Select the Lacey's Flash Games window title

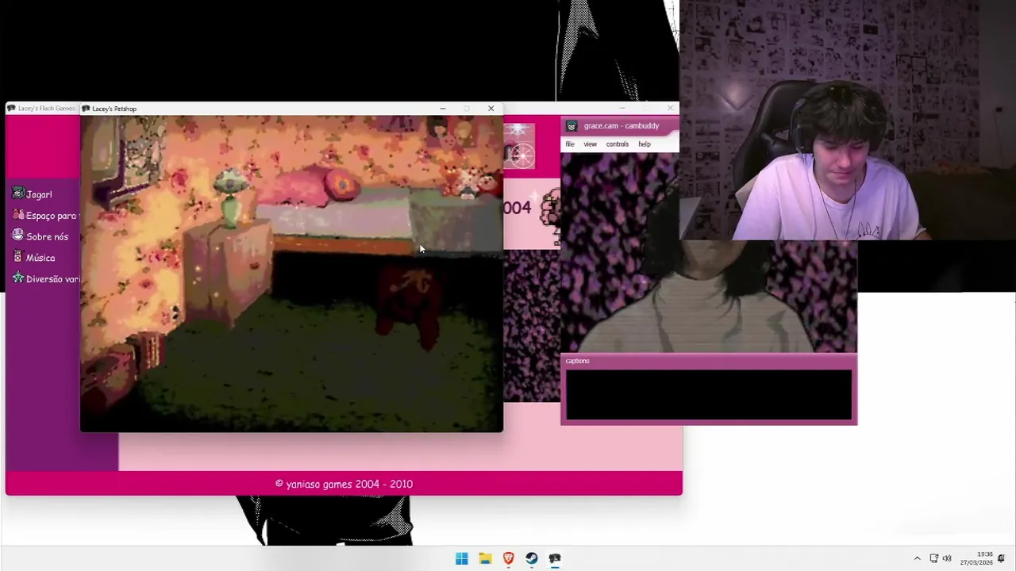(46, 109)
